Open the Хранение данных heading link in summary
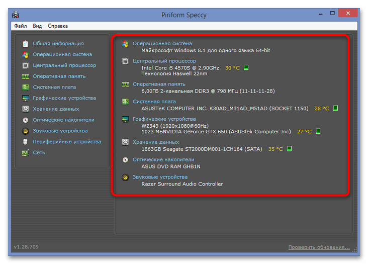The image size is (368, 264). [156, 142]
